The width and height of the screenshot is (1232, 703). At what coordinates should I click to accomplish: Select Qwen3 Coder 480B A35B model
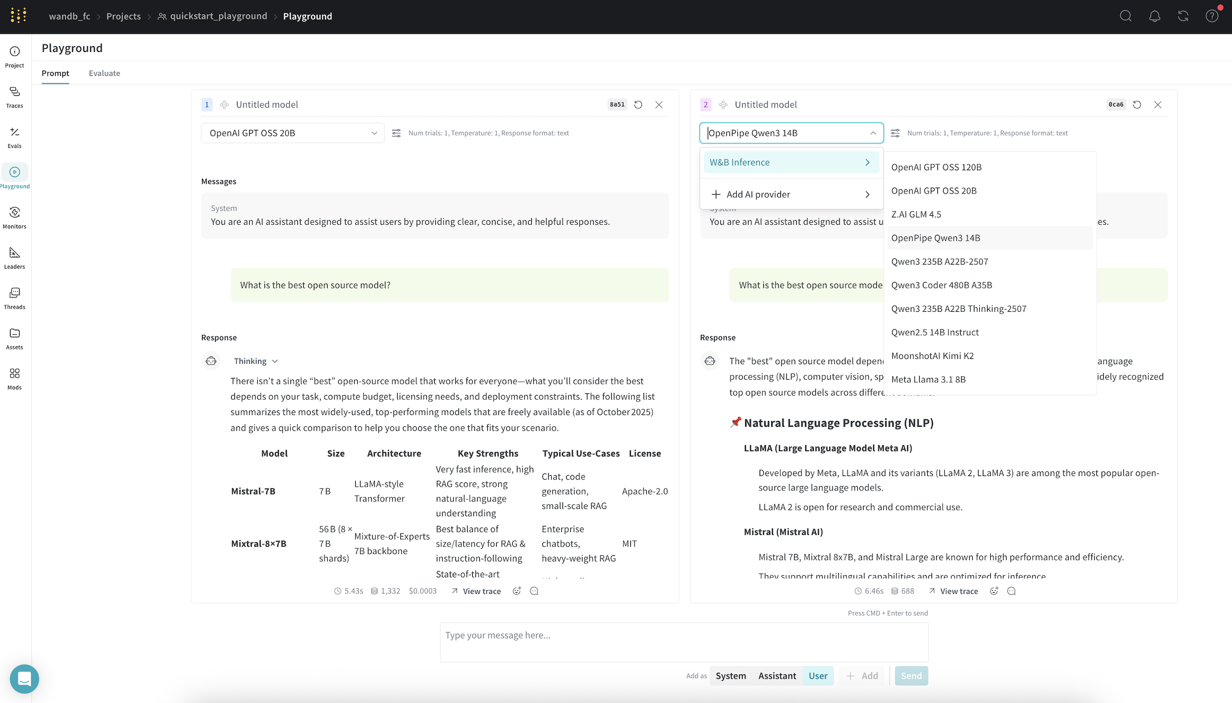click(941, 285)
